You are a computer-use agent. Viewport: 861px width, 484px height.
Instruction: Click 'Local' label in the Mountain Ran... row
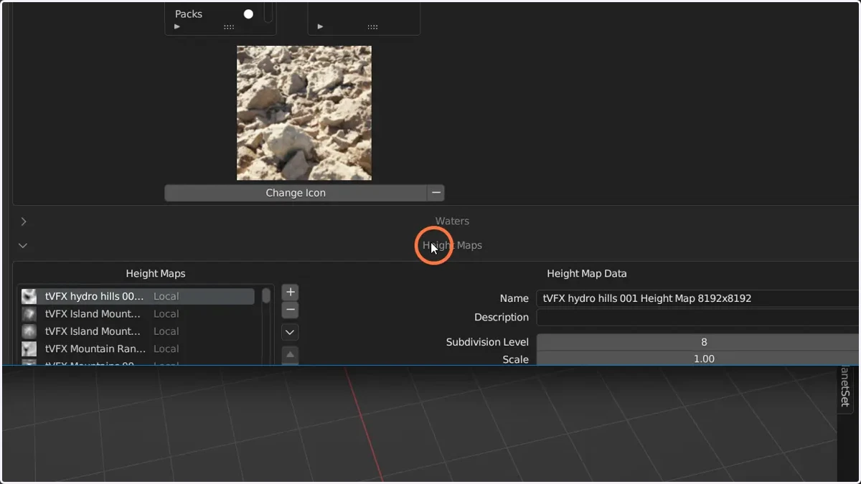click(166, 349)
